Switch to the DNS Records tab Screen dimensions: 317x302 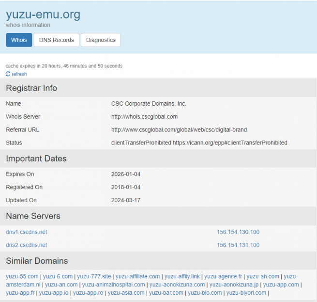57,40
